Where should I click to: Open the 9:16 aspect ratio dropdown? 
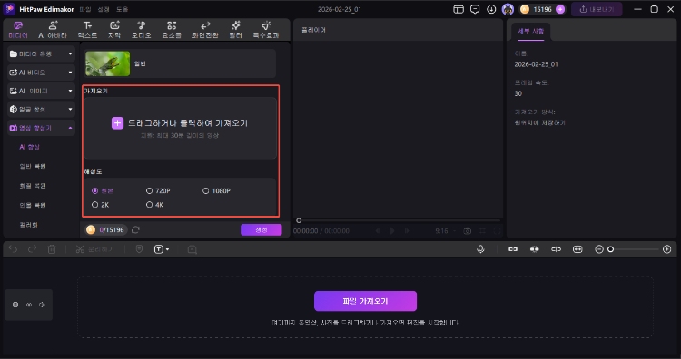445,231
